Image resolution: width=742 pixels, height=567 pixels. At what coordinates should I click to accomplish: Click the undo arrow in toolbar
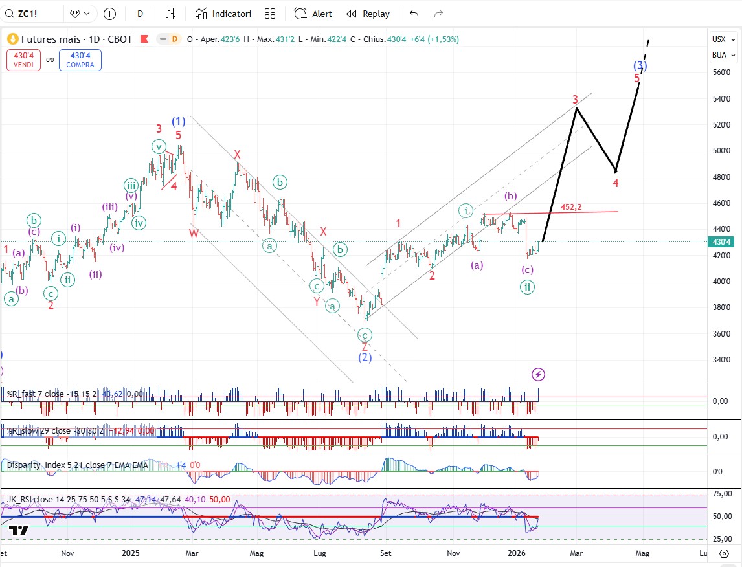pyautogui.click(x=414, y=14)
